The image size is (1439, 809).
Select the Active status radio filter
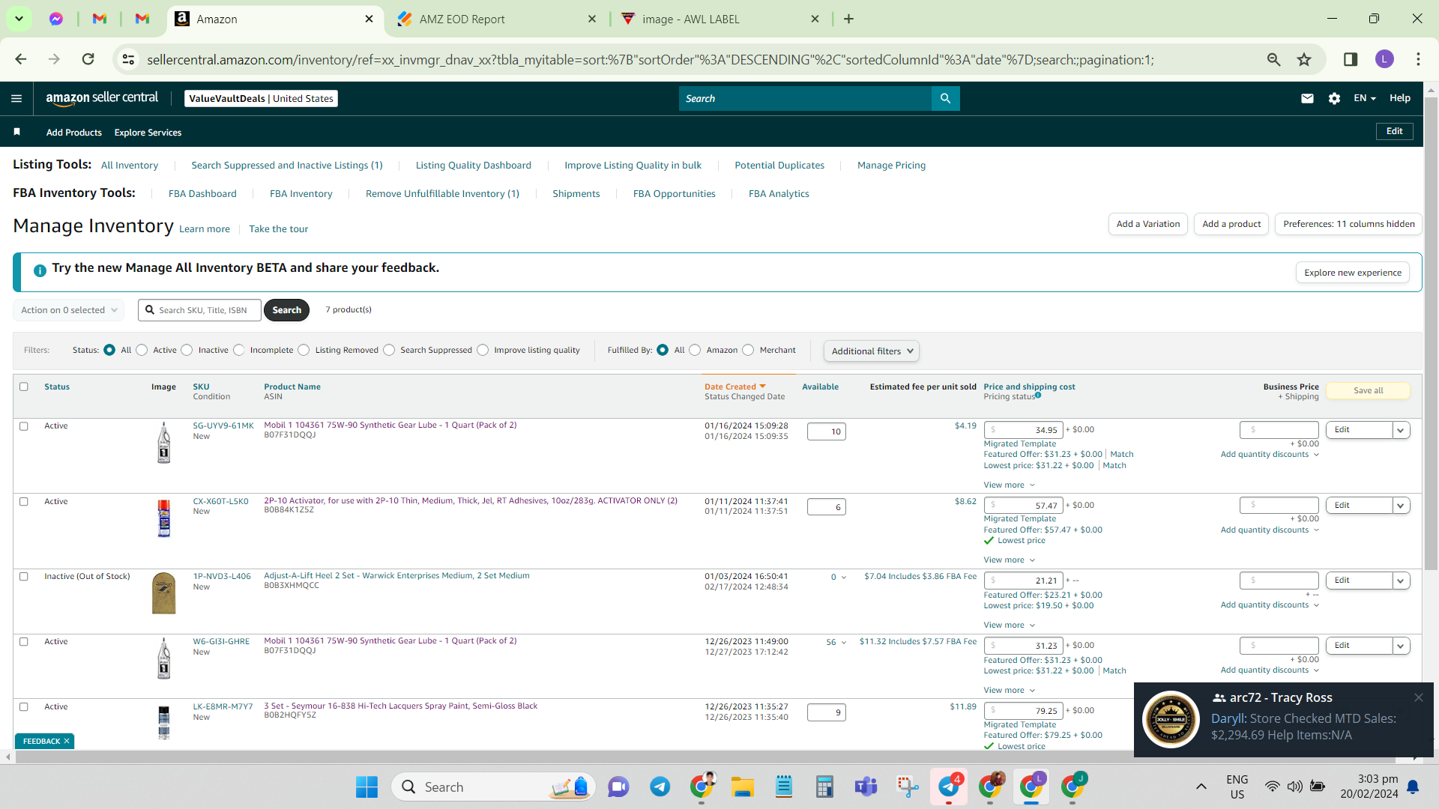coord(142,350)
